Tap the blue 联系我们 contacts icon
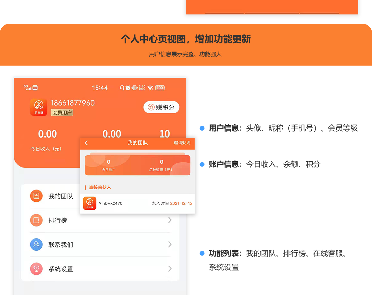372x295 pixels. (36, 244)
